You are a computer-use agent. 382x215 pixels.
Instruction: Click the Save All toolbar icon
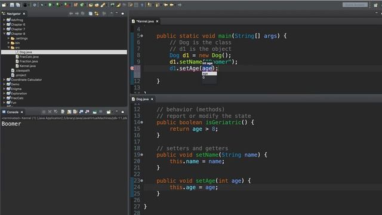coord(18,5)
